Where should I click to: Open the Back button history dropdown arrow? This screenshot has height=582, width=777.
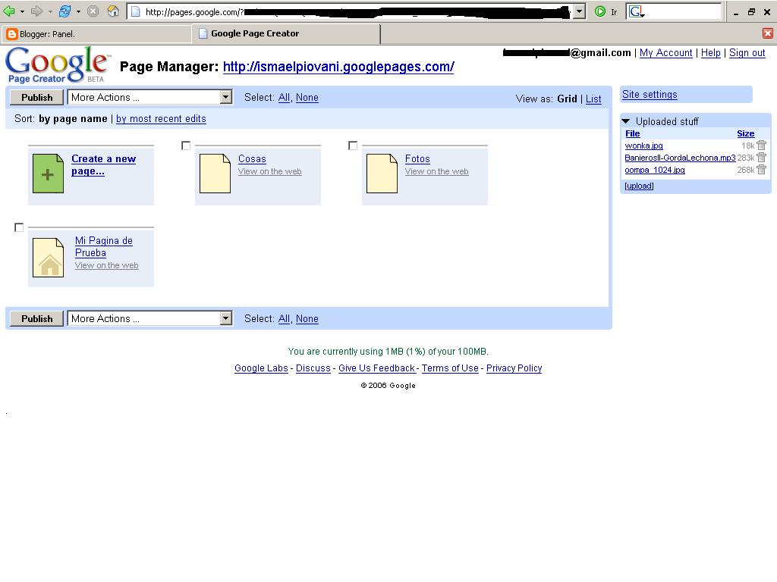22,11
